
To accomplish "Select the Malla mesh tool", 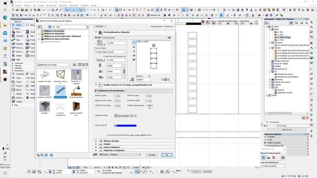I will [16, 60].
